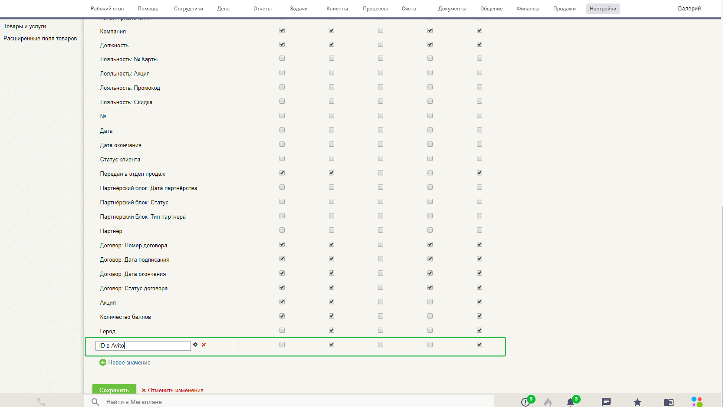Image resolution: width=723 pixels, height=407 pixels.
Task: Check Статус клиента last-column checkbox
Action: [480, 158]
